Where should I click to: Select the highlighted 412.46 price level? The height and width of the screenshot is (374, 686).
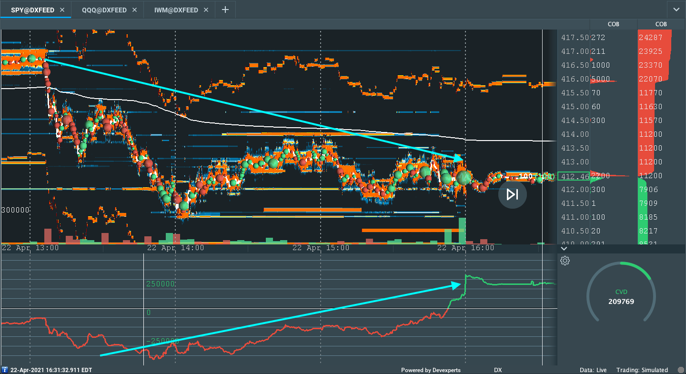tap(574, 177)
